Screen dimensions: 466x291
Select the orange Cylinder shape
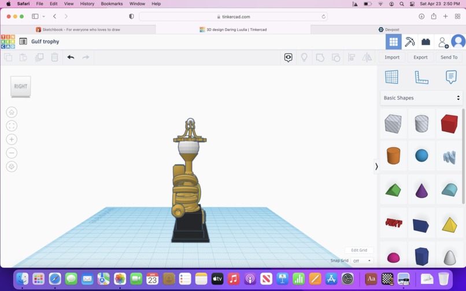393,155
